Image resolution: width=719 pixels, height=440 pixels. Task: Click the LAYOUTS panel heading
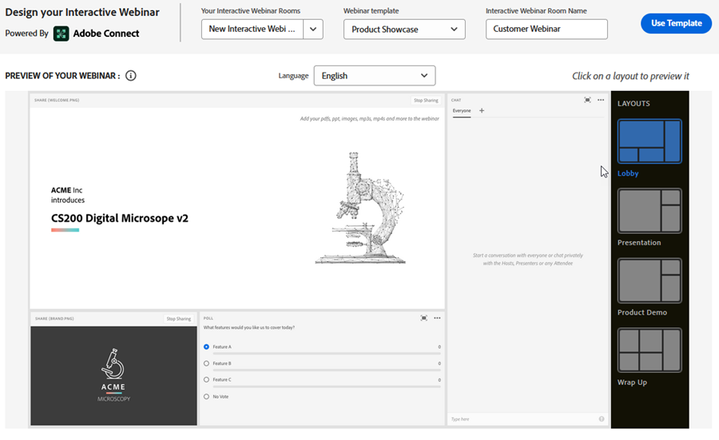[x=634, y=104]
